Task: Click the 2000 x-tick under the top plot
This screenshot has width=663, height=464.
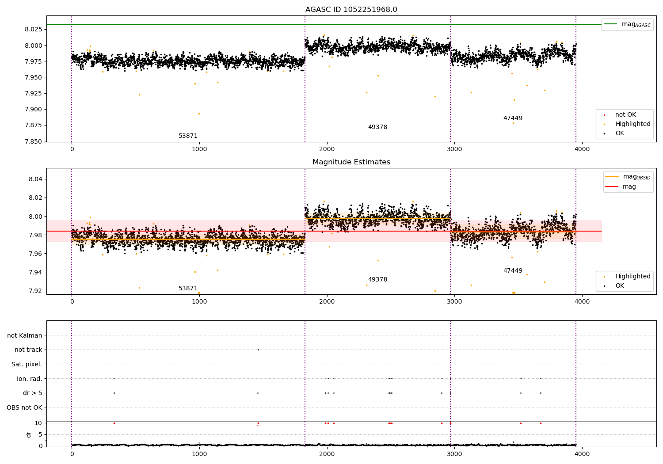Action: point(327,149)
